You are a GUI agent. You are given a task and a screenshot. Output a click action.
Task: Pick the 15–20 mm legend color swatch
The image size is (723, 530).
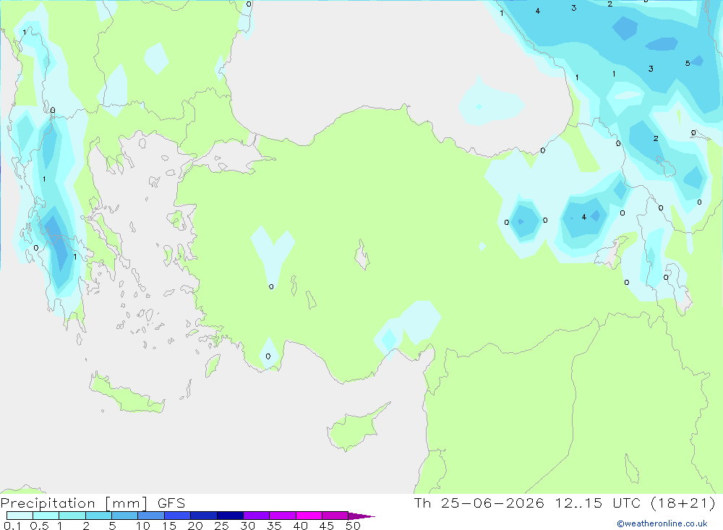pyautogui.click(x=177, y=516)
